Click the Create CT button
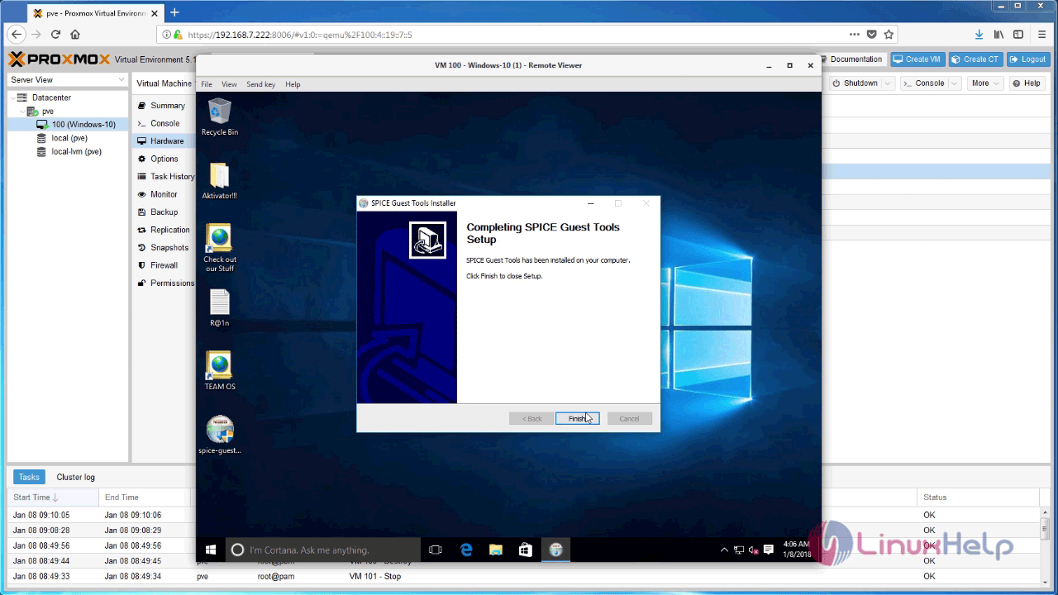This screenshot has width=1058, height=595. click(975, 59)
